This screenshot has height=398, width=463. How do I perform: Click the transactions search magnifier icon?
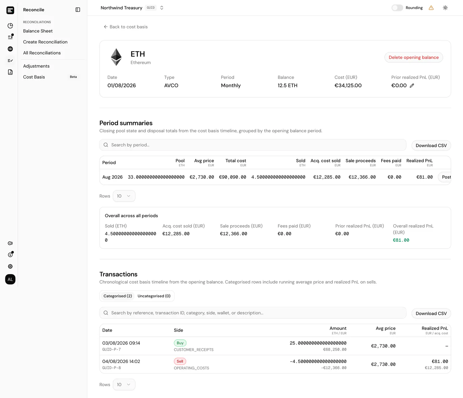coord(106,313)
